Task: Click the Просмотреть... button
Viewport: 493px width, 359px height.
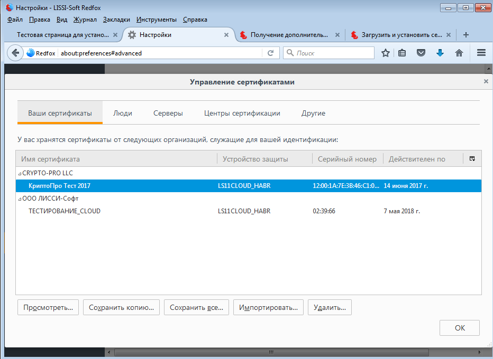Action: (x=48, y=307)
